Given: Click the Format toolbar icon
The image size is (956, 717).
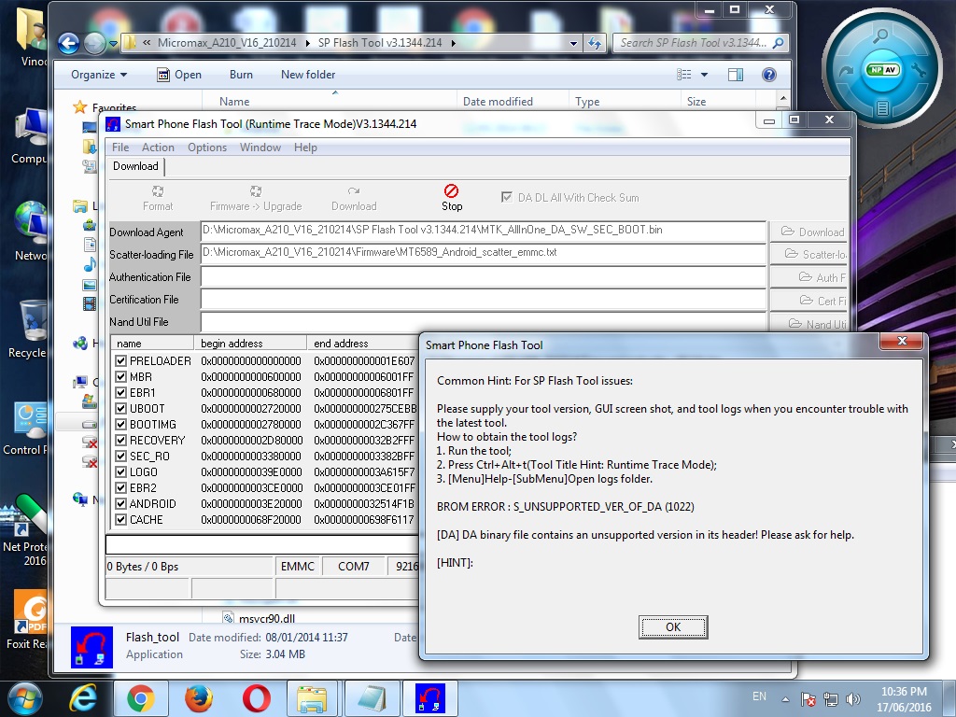Looking at the screenshot, I should coord(157,198).
